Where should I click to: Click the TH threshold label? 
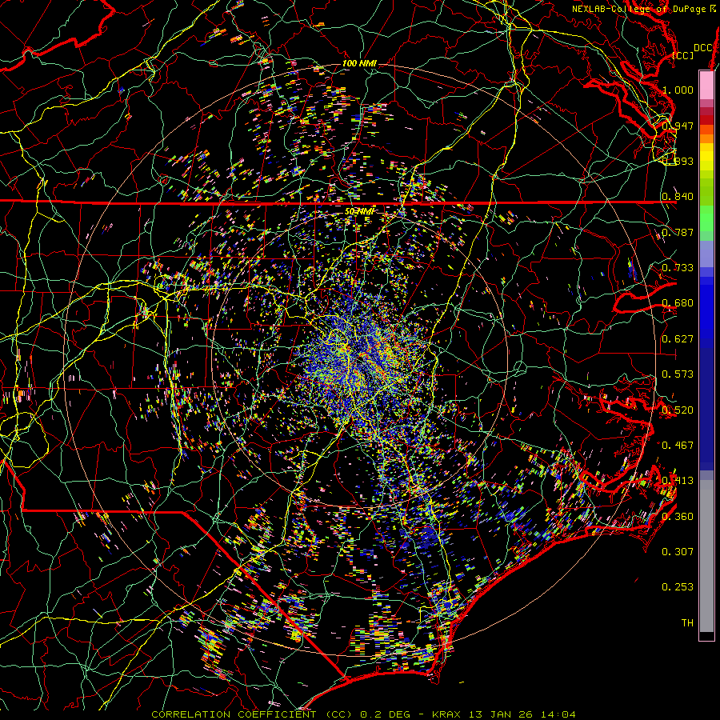687,622
